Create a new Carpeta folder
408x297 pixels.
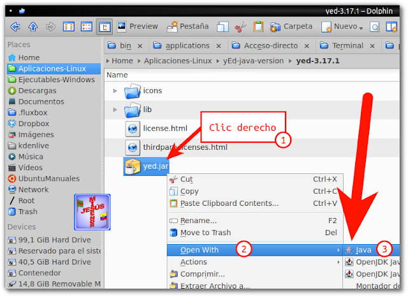291,26
